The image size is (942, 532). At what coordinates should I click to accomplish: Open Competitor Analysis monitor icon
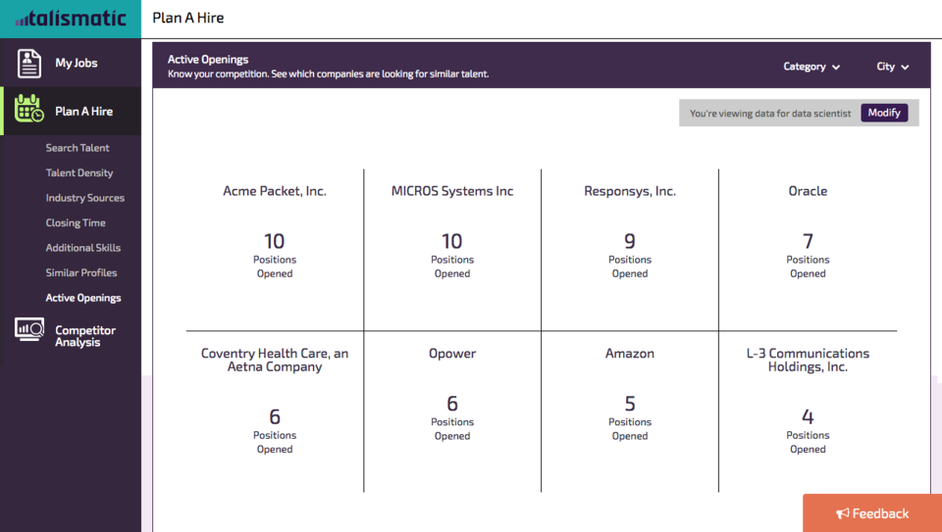pos(28,329)
